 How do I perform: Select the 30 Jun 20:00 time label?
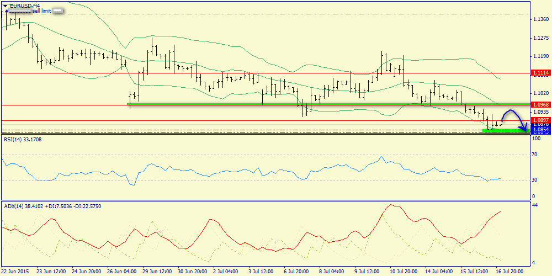tap(192, 272)
